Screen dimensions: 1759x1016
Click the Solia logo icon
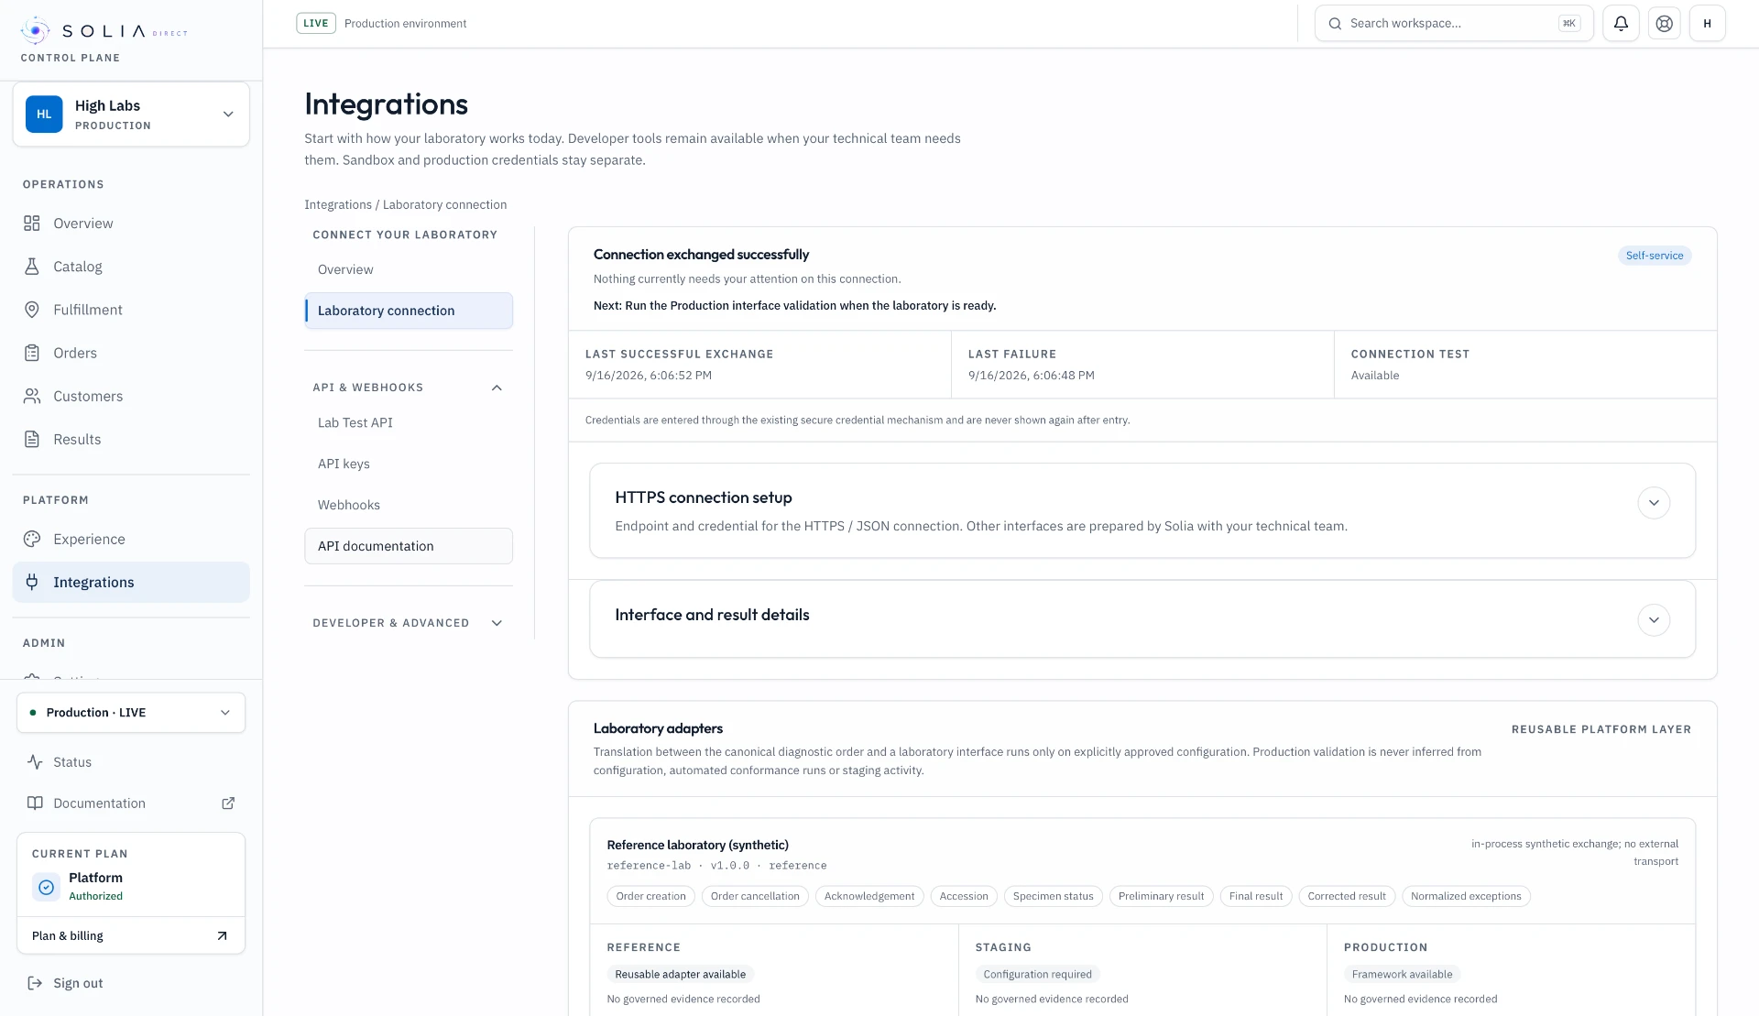click(x=36, y=30)
